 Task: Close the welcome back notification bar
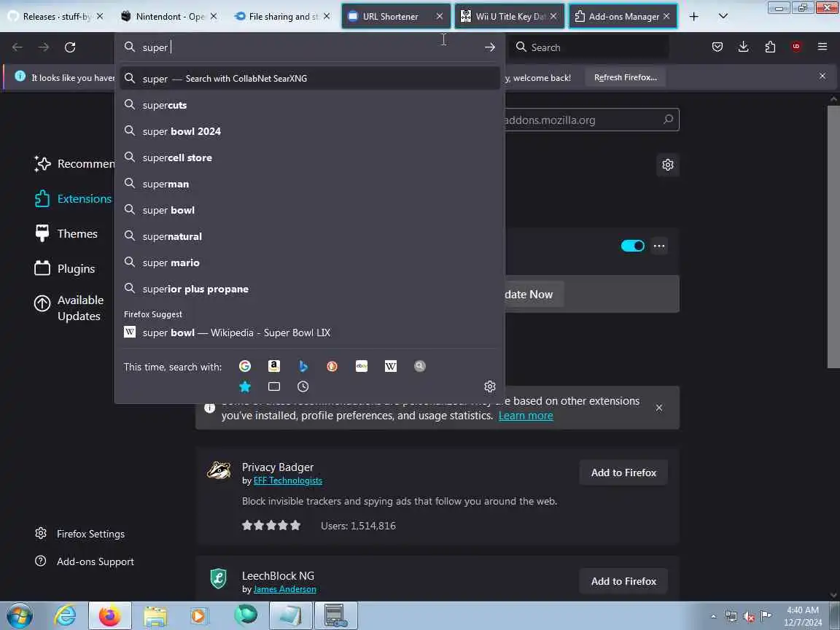822,76
